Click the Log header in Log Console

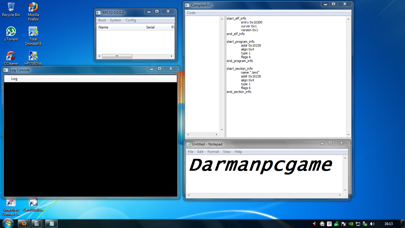point(14,79)
